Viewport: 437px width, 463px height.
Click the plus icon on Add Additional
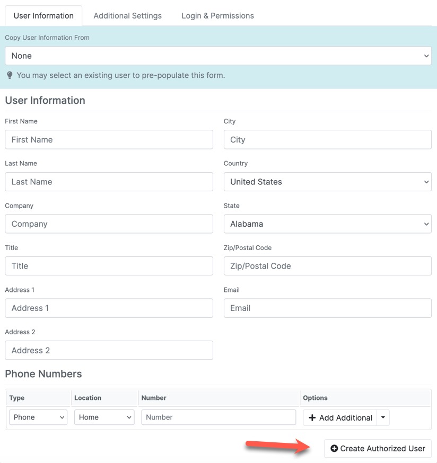[x=312, y=417]
